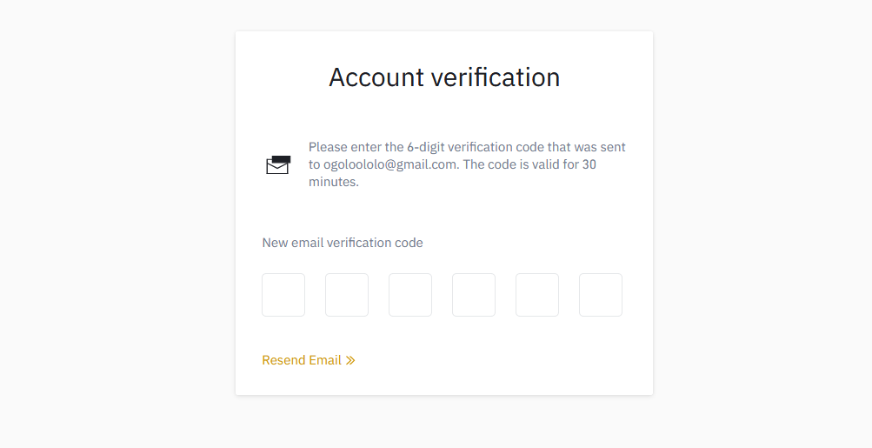Screen dimensions: 872x448
Task: Select the third verification code digit box
Action: (410, 295)
